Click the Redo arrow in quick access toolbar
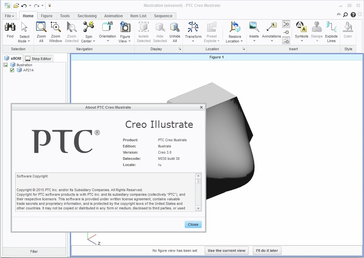Screen dimensions: 364x258 36,5
